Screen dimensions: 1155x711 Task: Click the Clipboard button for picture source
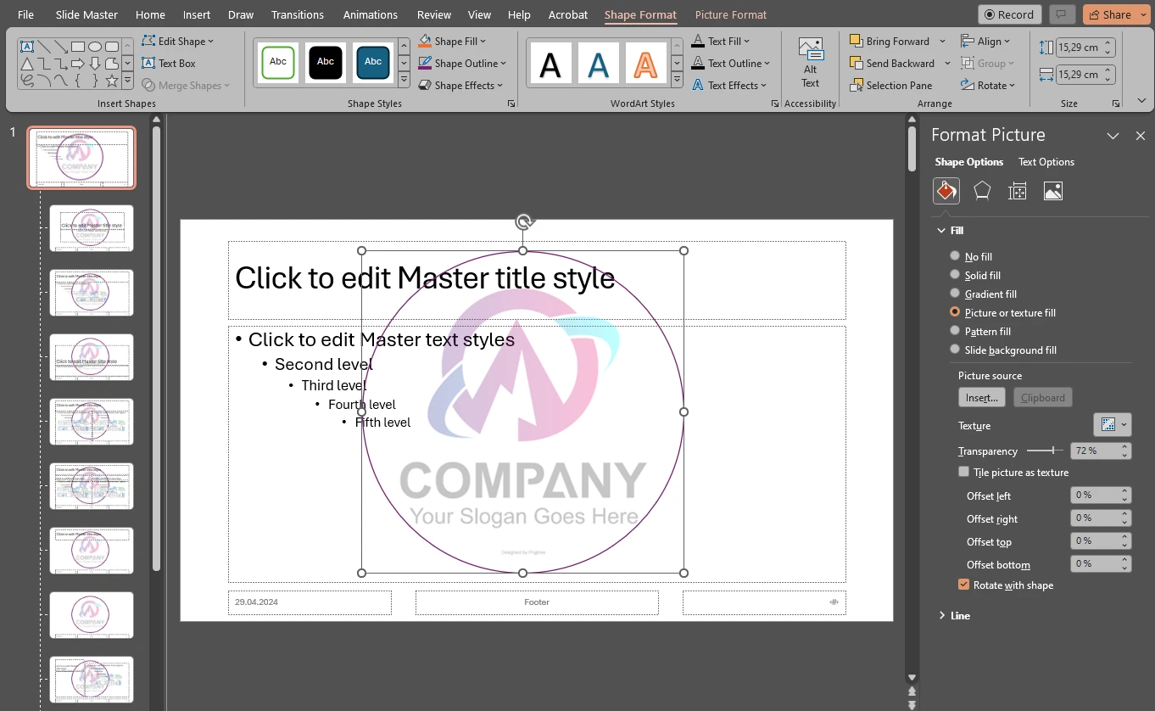(1042, 397)
